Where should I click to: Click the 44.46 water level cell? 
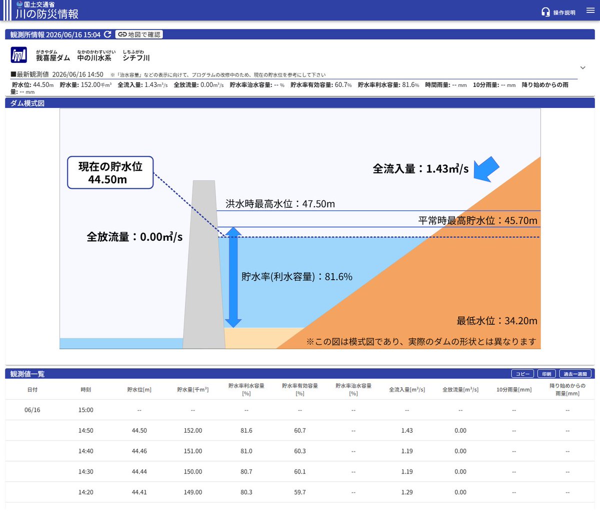coord(139,451)
